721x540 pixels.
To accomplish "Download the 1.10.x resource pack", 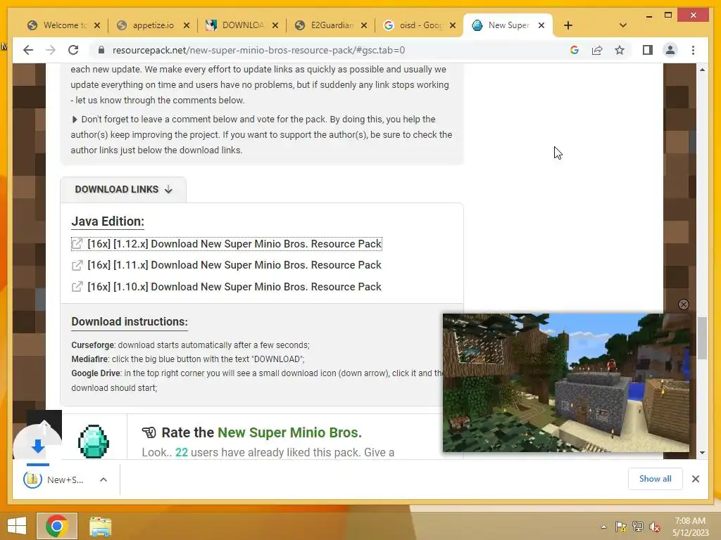I will point(234,287).
